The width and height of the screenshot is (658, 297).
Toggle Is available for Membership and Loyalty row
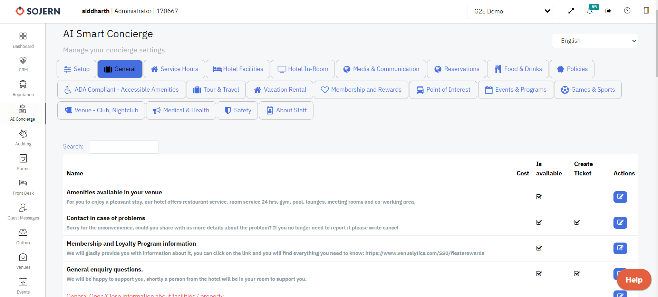click(539, 248)
